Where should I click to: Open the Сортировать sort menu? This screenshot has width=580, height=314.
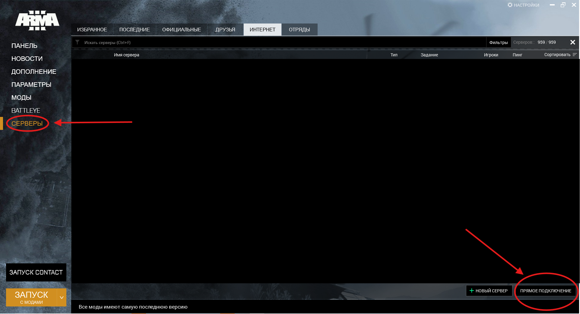(557, 55)
